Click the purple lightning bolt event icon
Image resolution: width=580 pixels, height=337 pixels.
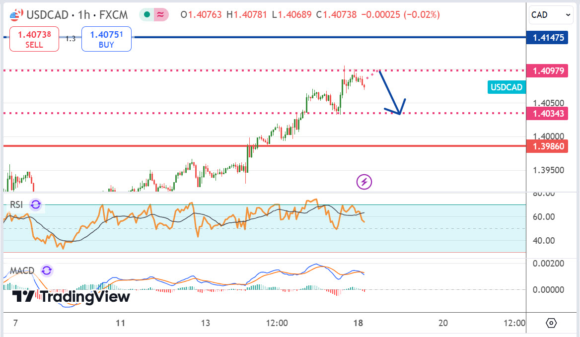click(x=364, y=182)
